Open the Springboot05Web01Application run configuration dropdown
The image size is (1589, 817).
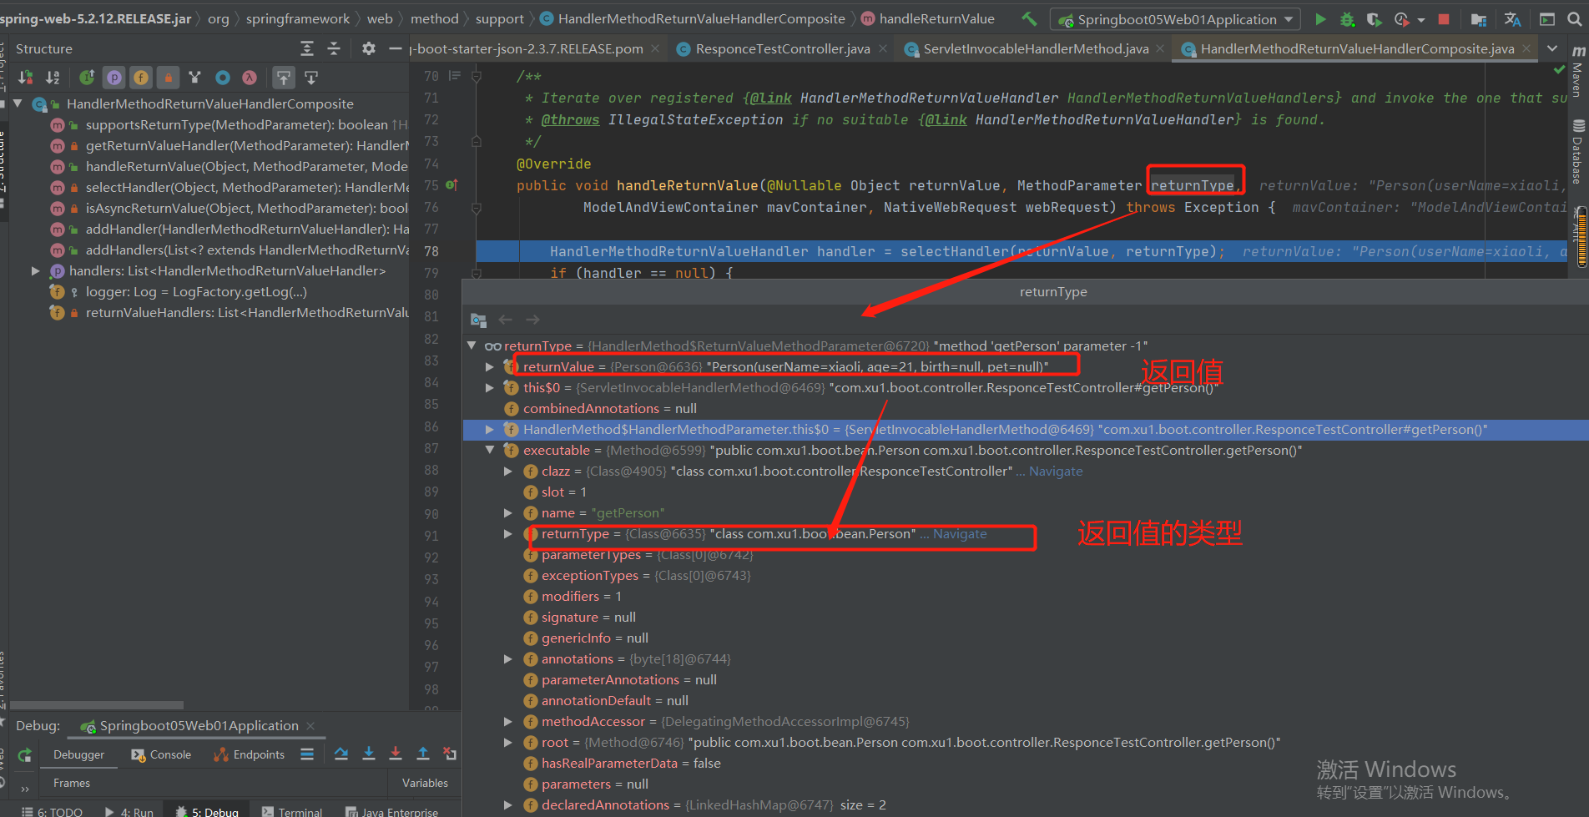point(1175,19)
